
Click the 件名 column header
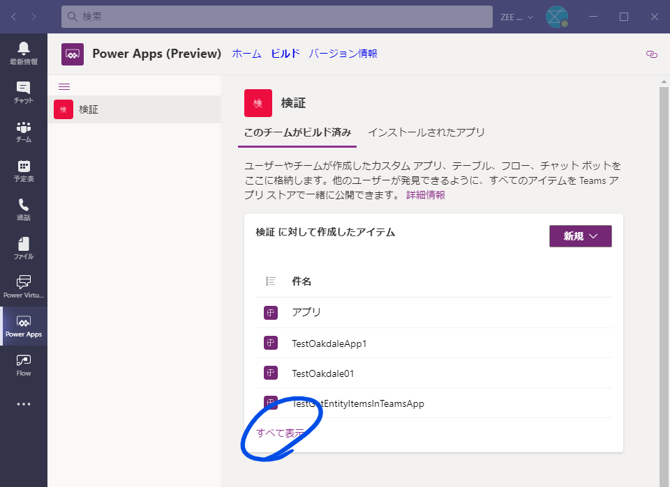(x=301, y=281)
